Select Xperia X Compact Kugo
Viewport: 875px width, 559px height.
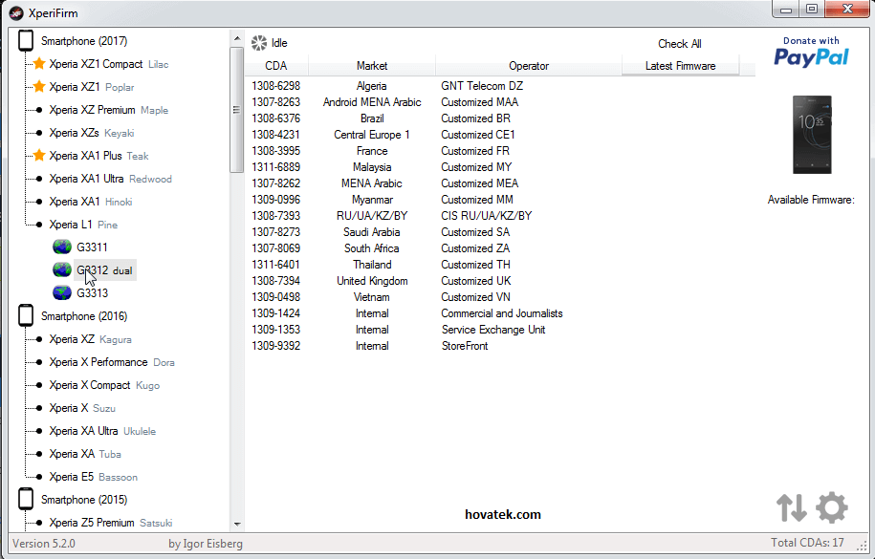coord(104,385)
